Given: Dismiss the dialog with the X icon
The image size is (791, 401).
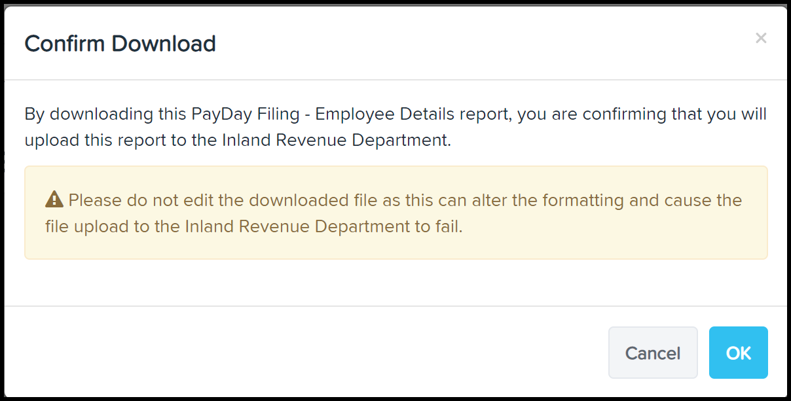Looking at the screenshot, I should pyautogui.click(x=761, y=38).
